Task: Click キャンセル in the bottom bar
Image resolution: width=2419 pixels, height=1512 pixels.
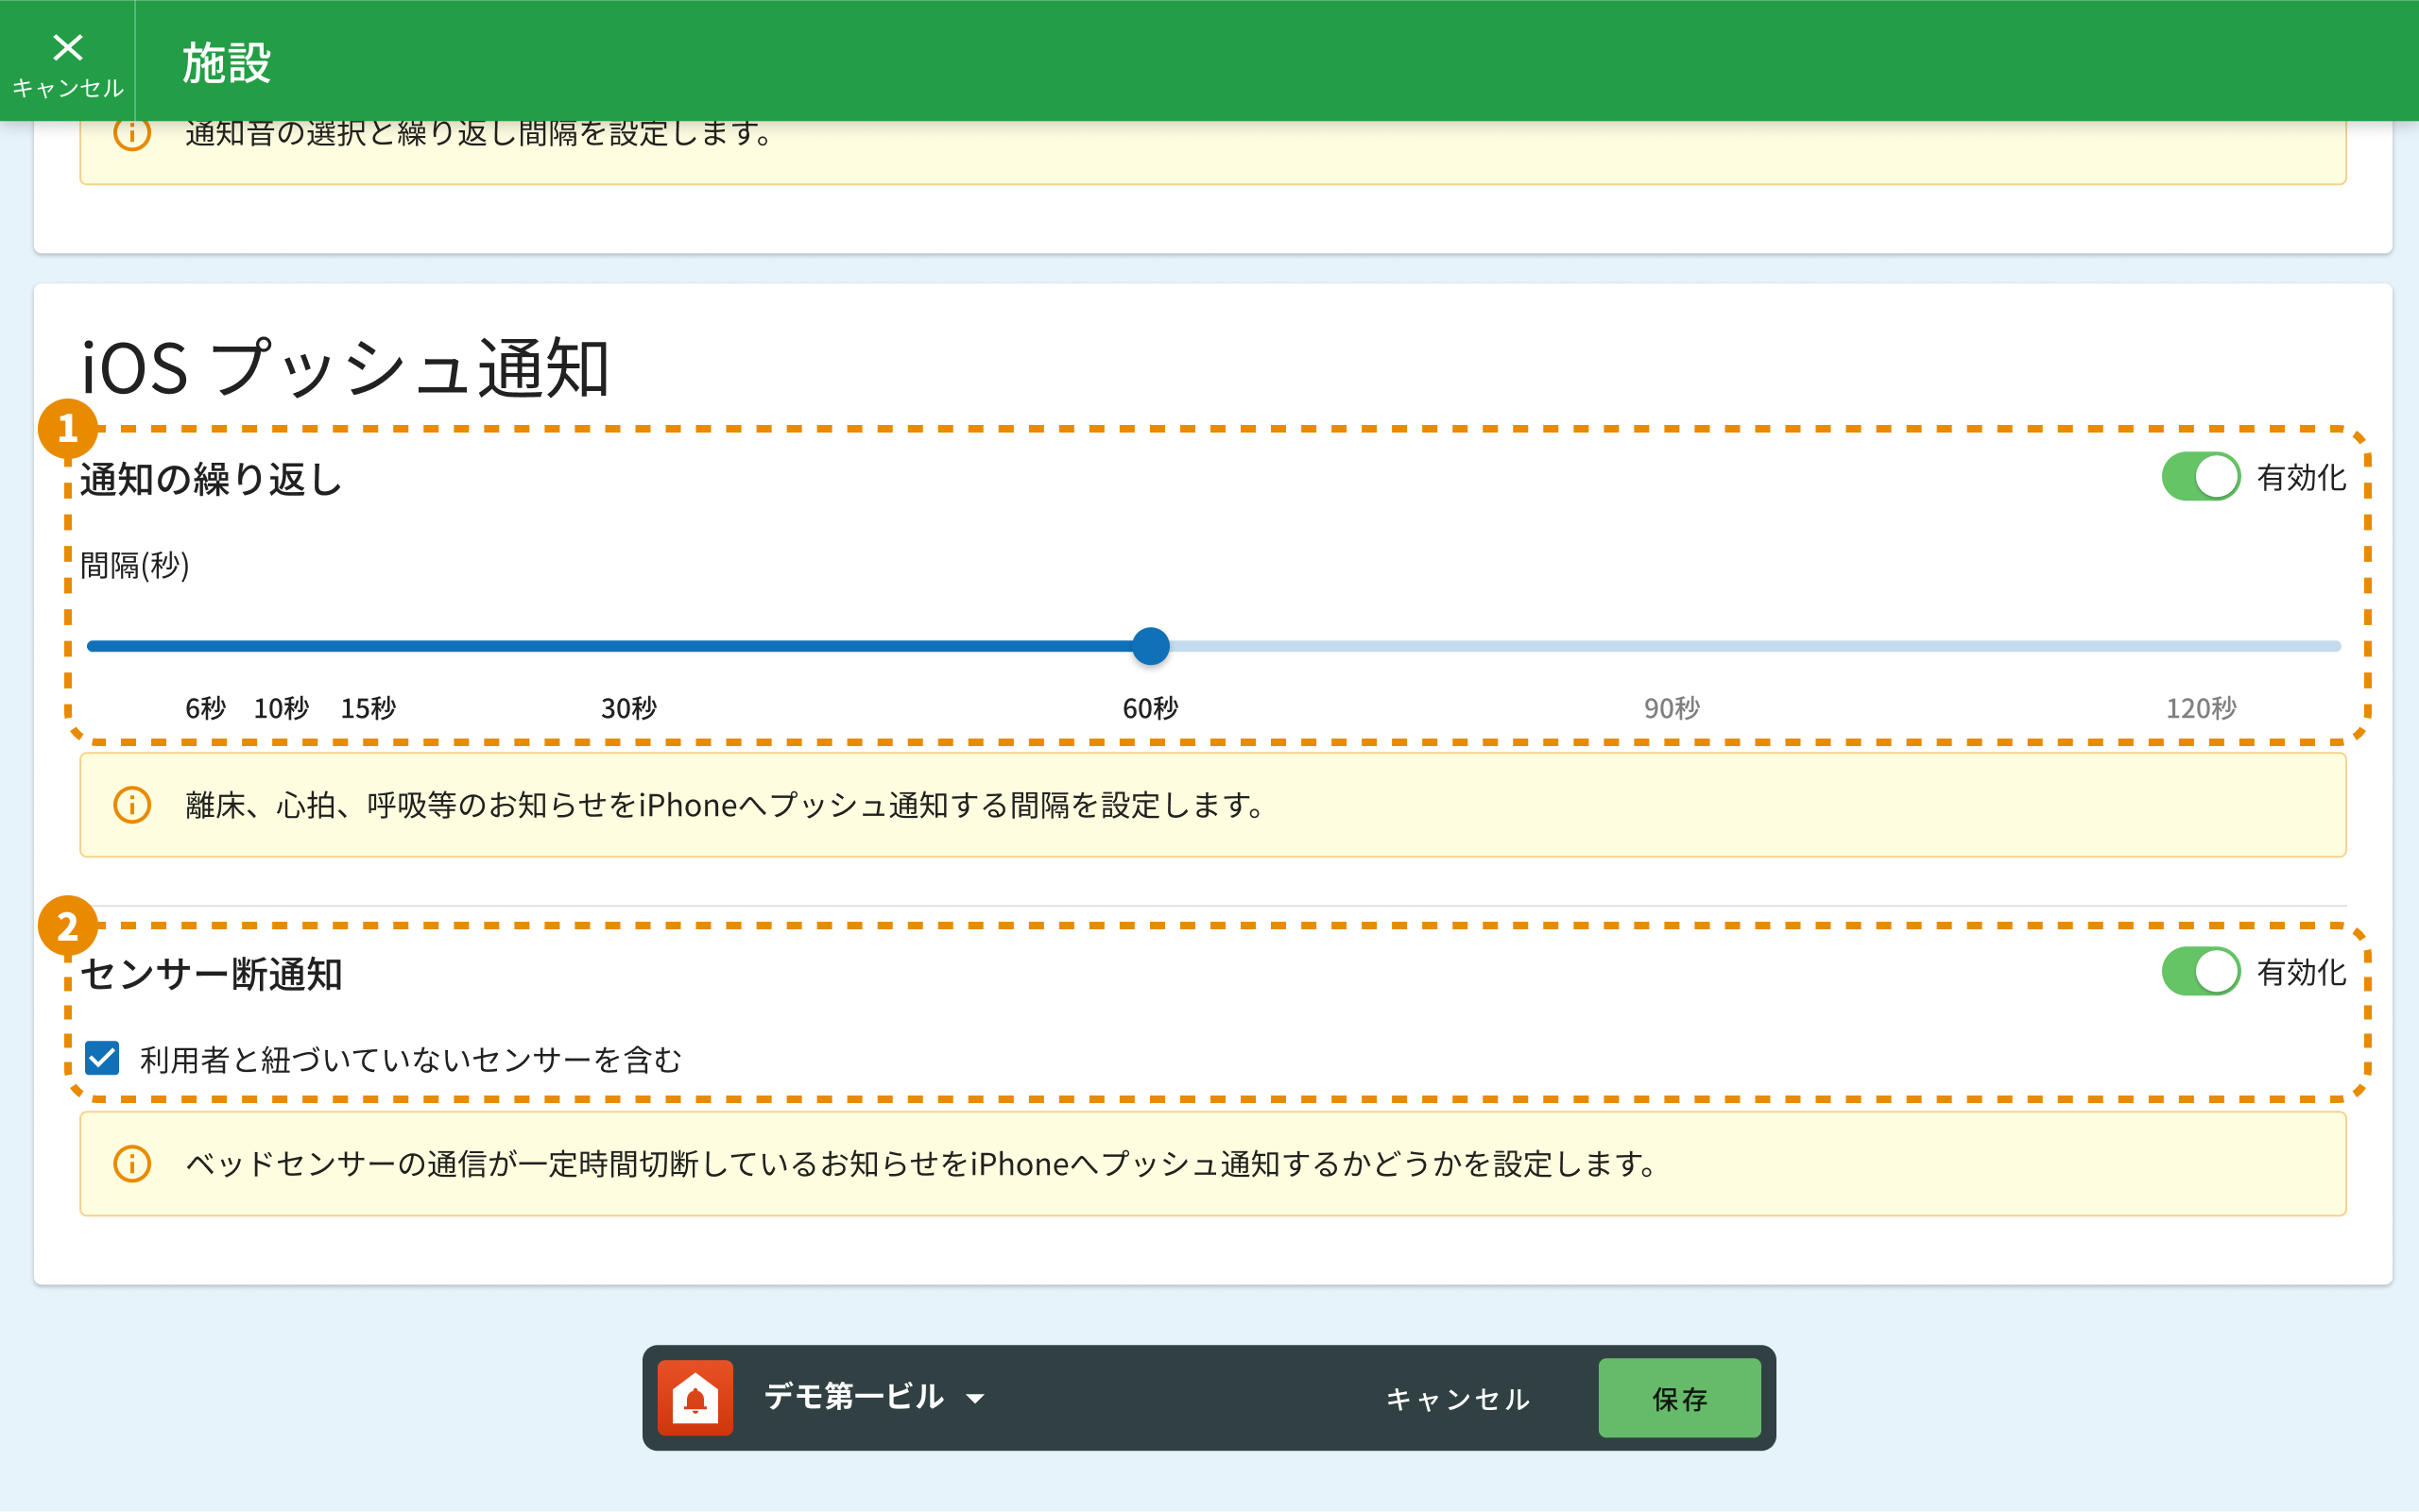Action: [1458, 1398]
